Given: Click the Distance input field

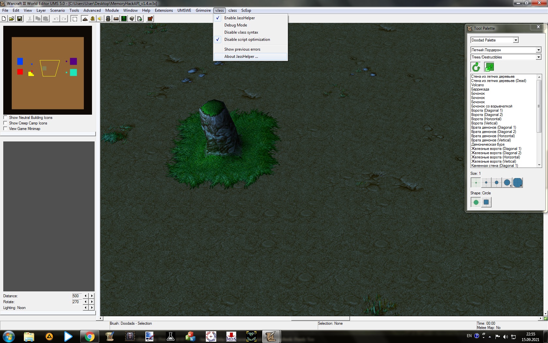Looking at the screenshot, I should [77, 296].
